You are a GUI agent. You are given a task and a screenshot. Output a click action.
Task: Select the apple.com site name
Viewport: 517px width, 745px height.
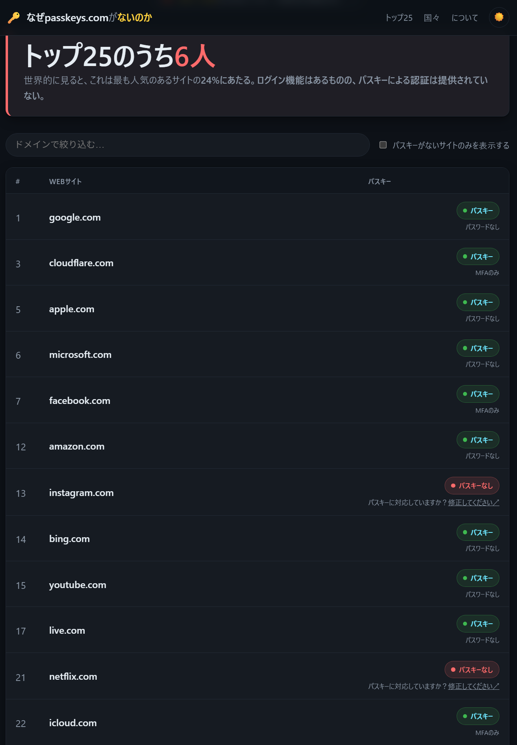pos(72,309)
